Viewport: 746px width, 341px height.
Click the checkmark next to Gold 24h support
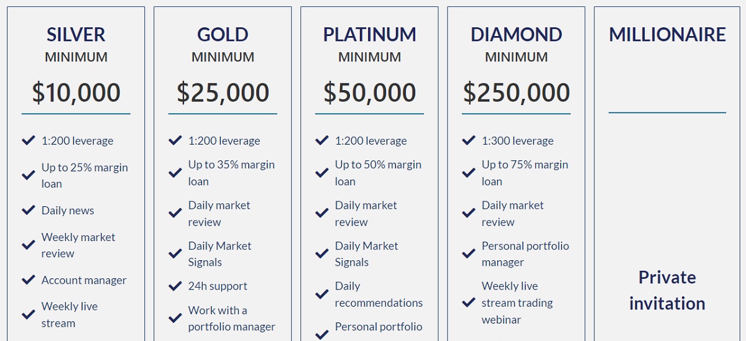(x=175, y=286)
